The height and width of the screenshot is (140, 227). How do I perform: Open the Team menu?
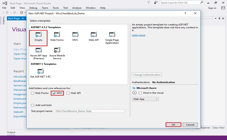pos(45,8)
